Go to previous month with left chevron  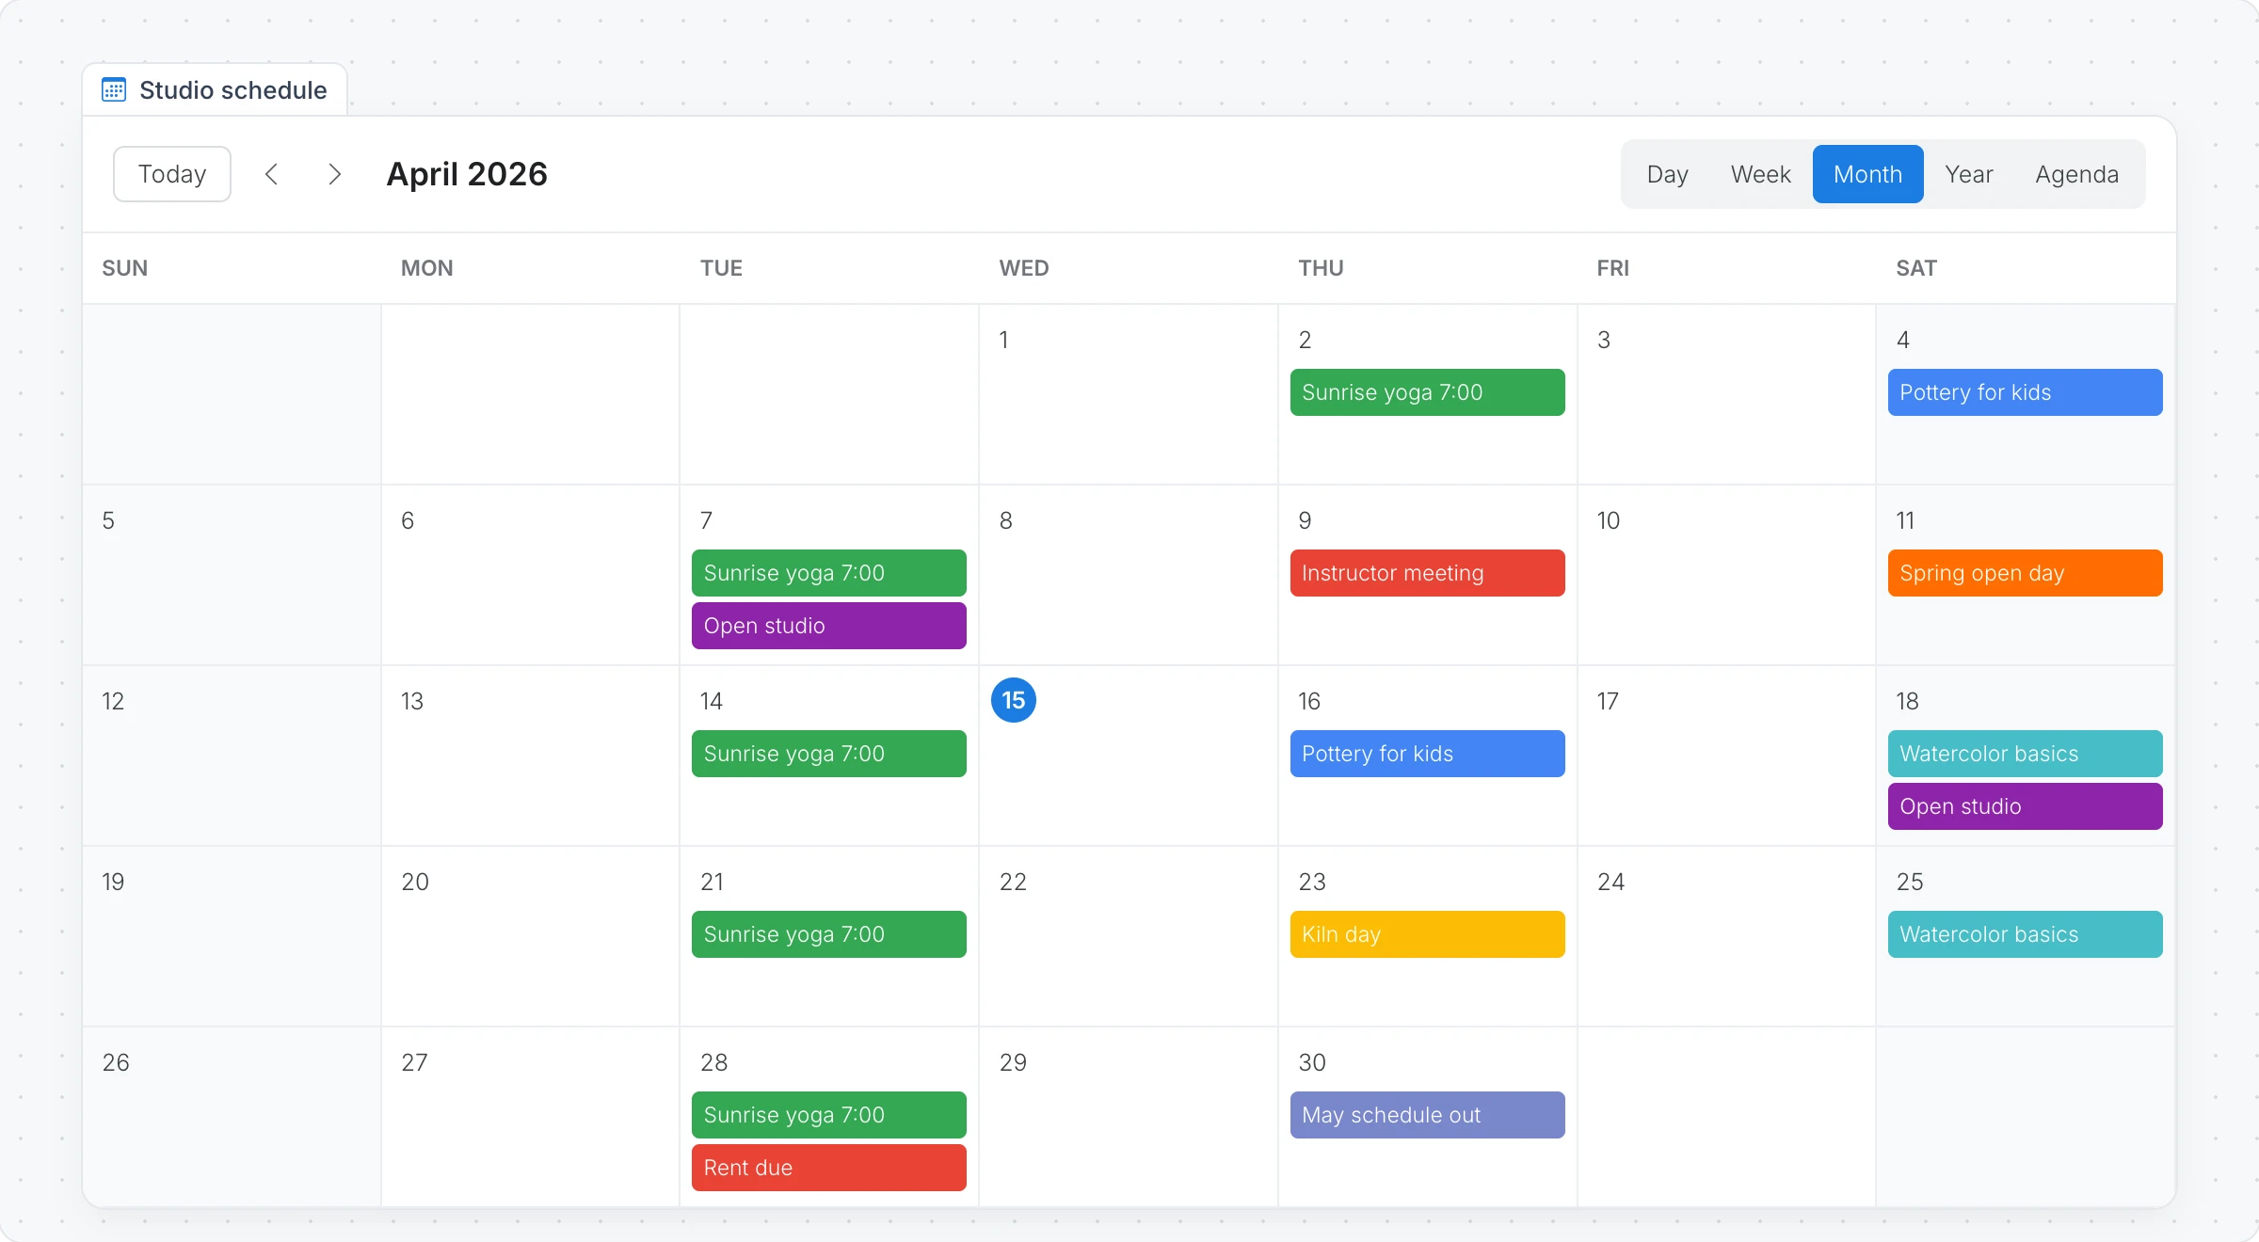(x=271, y=174)
